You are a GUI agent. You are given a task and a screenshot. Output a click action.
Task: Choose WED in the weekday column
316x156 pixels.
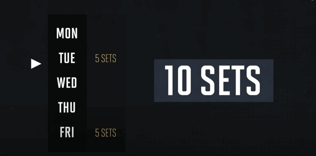pyautogui.click(x=67, y=83)
